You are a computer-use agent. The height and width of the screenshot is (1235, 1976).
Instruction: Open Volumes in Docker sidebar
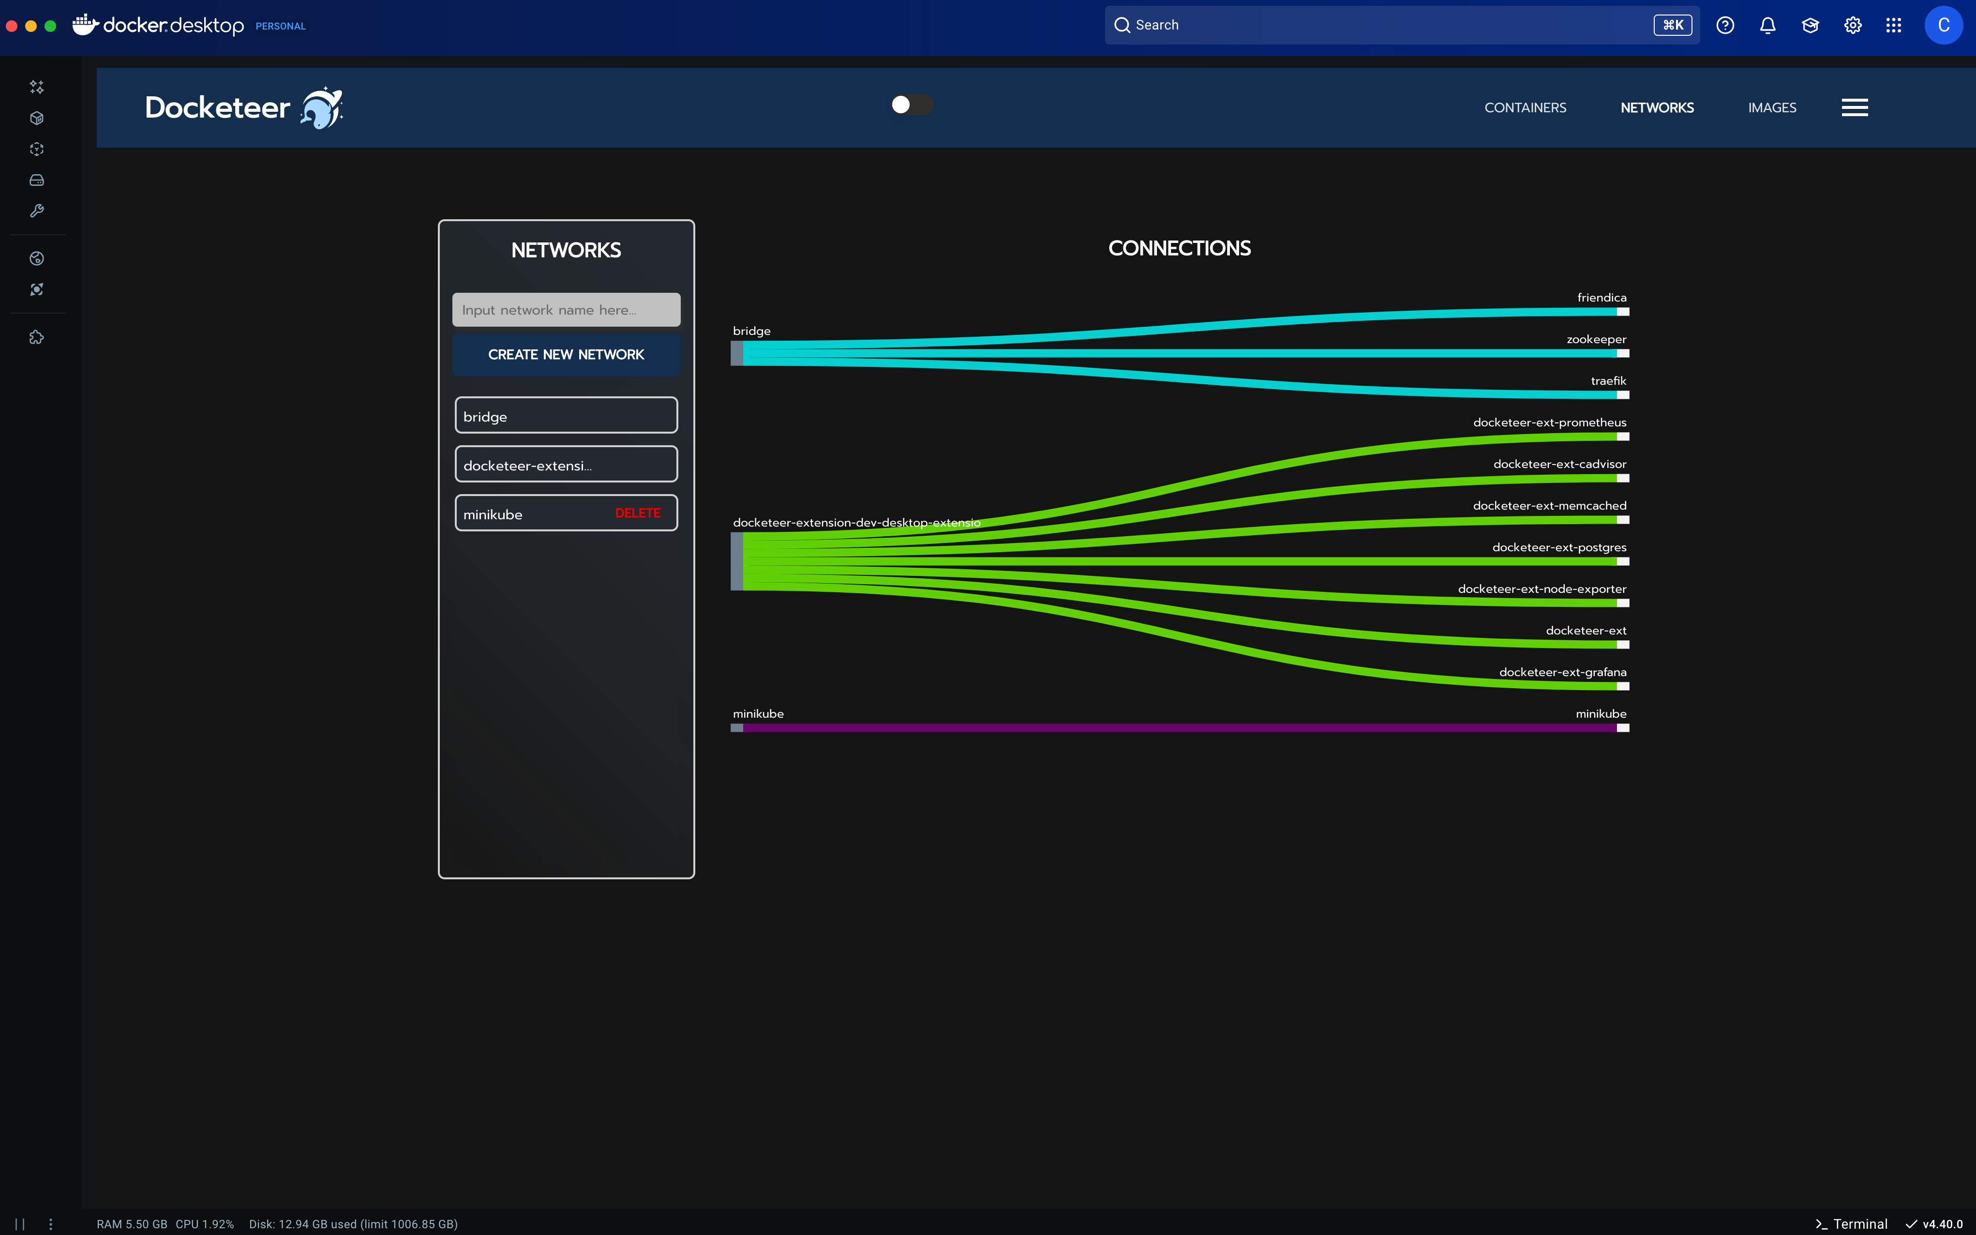point(37,181)
